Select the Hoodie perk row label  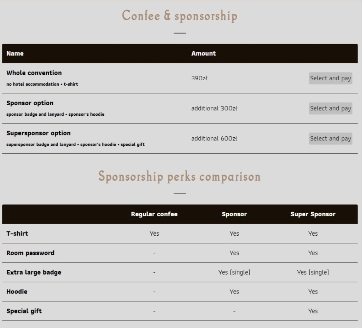pyautogui.click(x=17, y=292)
